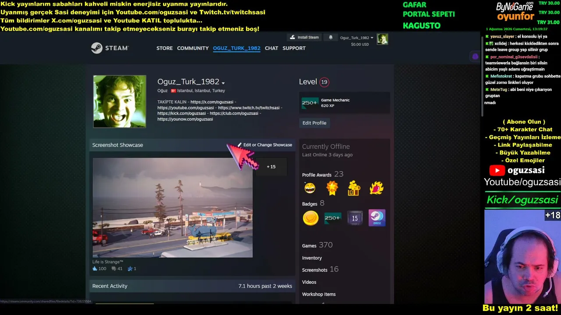
Task: Click the "7.1 hours past 2 weeks" text
Action: click(265, 286)
